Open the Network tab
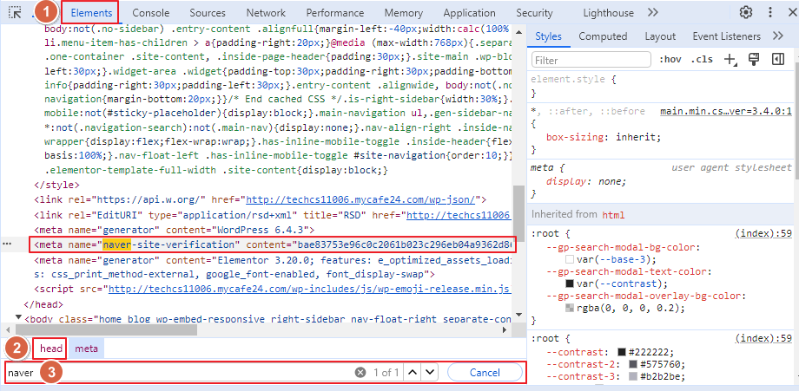This screenshot has width=799, height=391. click(x=266, y=13)
